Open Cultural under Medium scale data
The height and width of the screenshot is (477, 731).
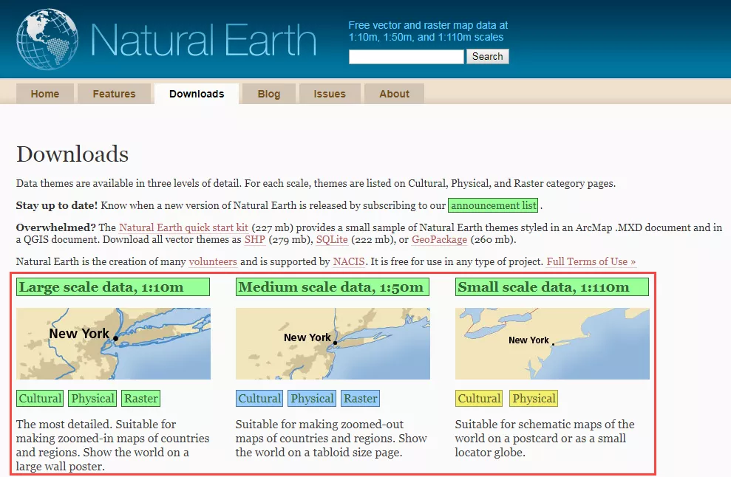(259, 398)
